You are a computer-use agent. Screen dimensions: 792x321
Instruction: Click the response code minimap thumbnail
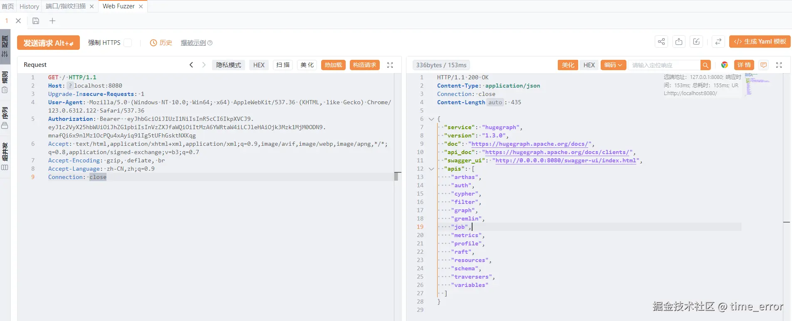click(x=757, y=85)
